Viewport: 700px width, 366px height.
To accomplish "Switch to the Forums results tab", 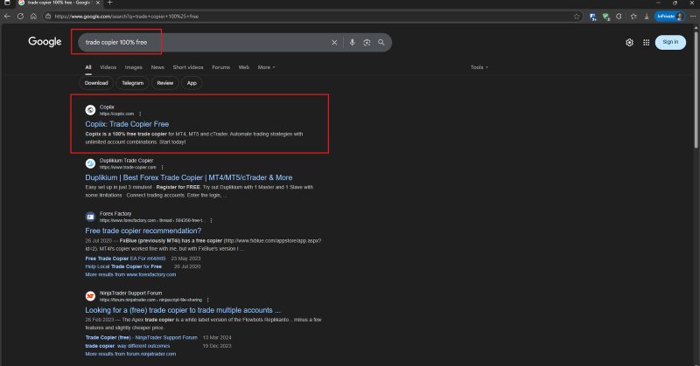I will pyautogui.click(x=221, y=67).
